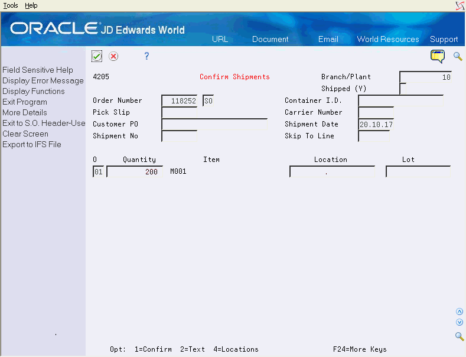
Task: Click the Branch/Plant field
Action: 426,77
